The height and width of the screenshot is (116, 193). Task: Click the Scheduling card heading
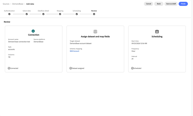click(x=157, y=36)
